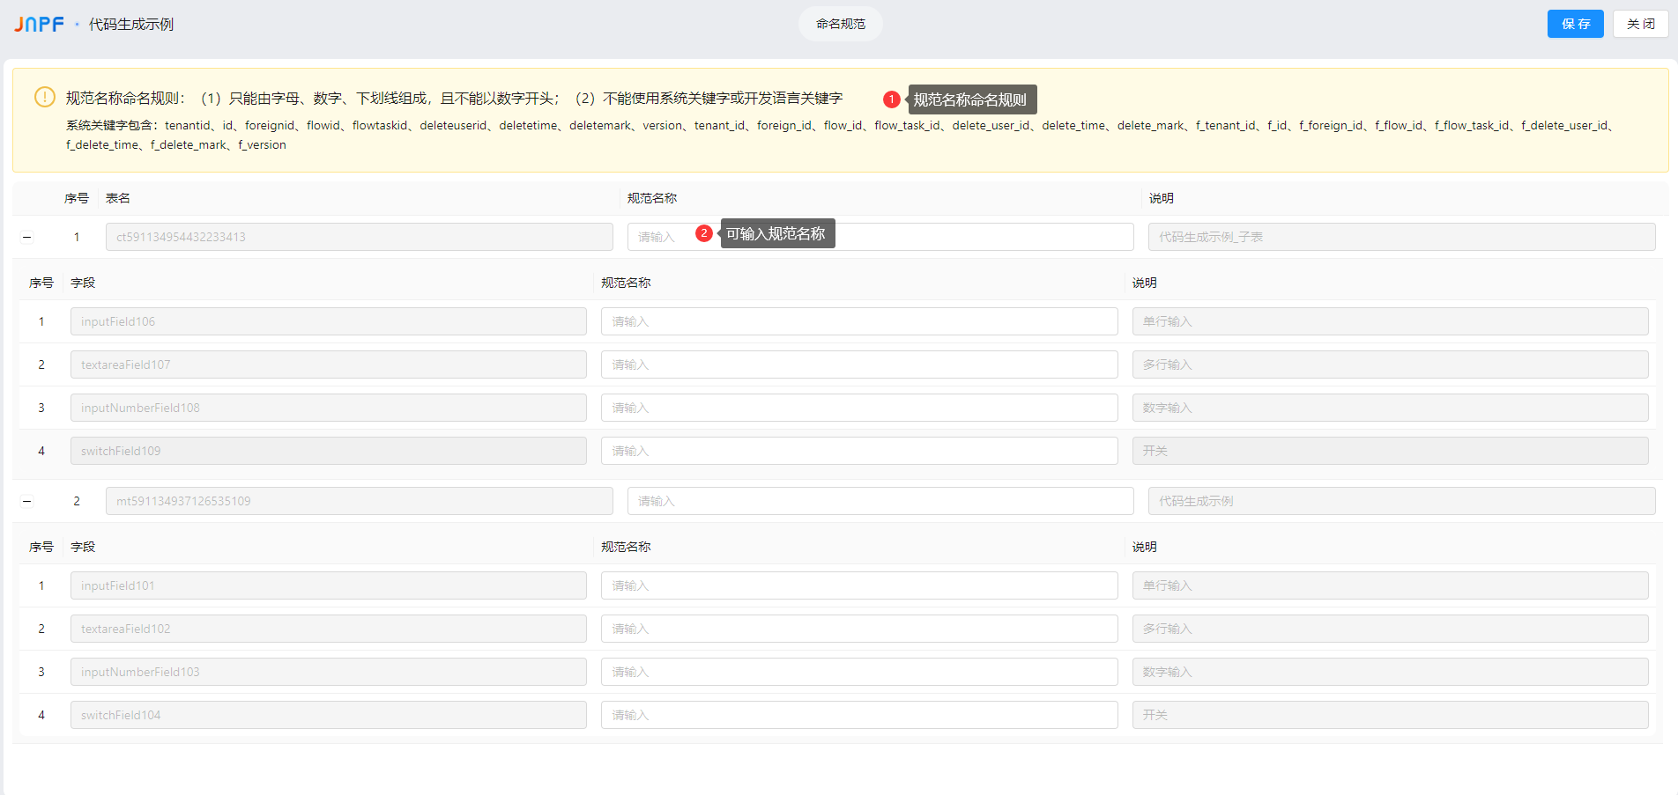The image size is (1678, 795).
Task: Click the 代码生成示例_子表 description field
Action: point(1401,237)
